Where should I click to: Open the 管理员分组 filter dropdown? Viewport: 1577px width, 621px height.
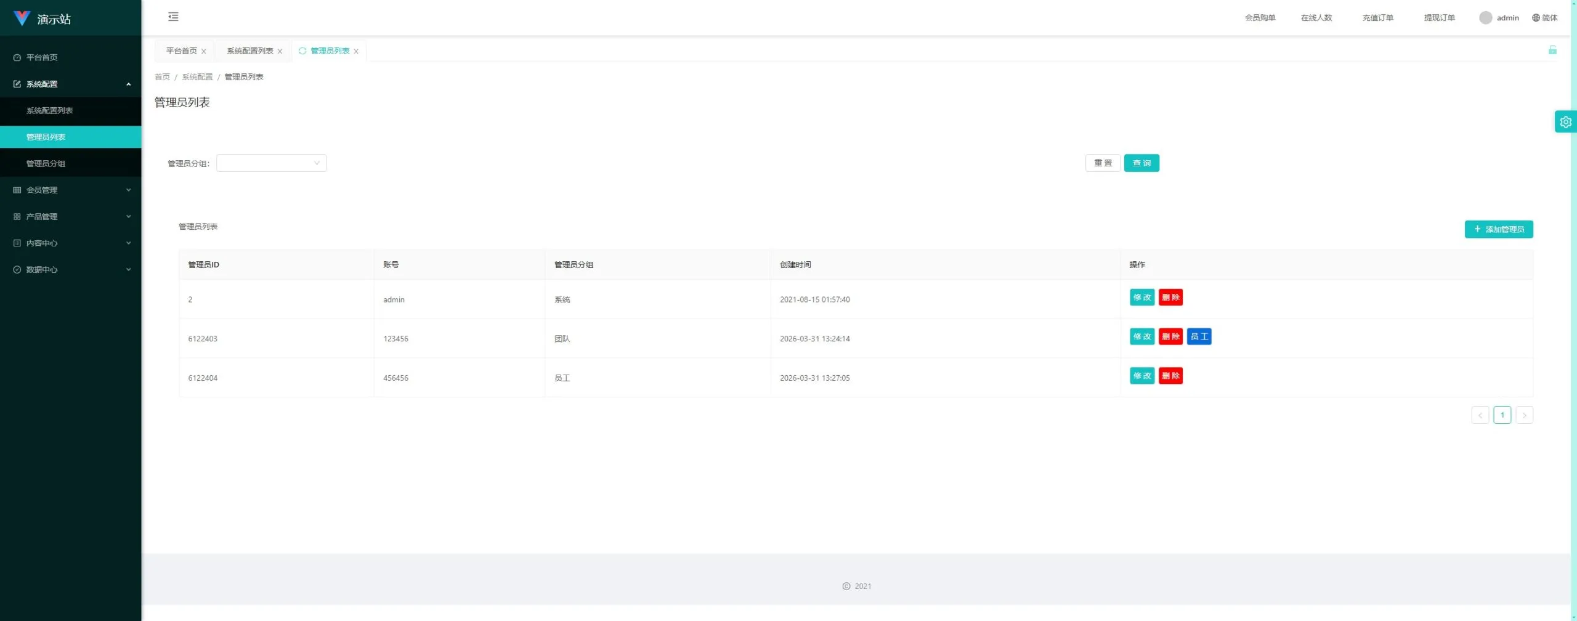[272, 163]
